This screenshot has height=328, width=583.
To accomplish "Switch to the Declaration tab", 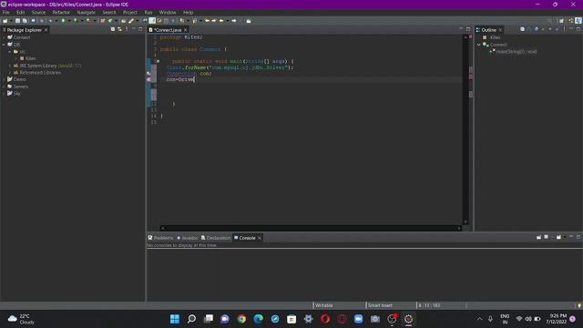I will [x=216, y=238].
